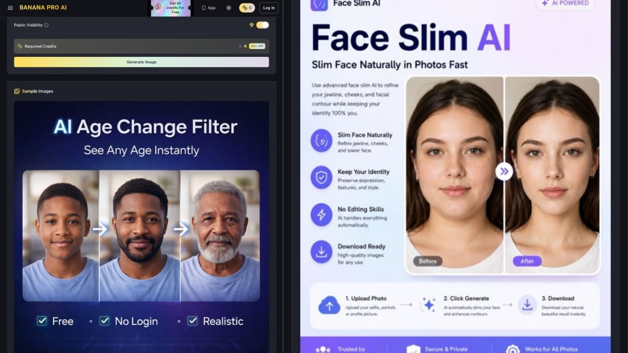Screen dimensions: 628x353
Task: Click the Slim Face Naturally face-scan icon
Action: click(321, 141)
